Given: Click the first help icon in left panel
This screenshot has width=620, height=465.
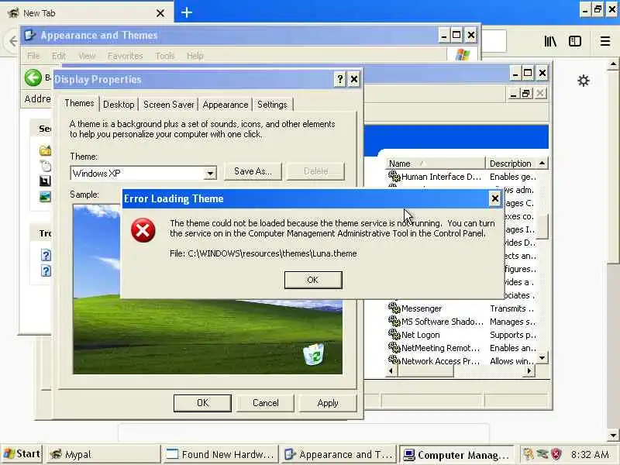Looking at the screenshot, I should point(46,255).
